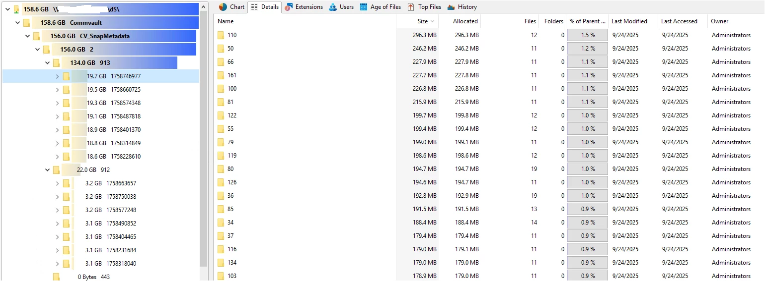The height and width of the screenshot is (281, 765).
Task: Click the network drive root icon
Action: (16, 9)
